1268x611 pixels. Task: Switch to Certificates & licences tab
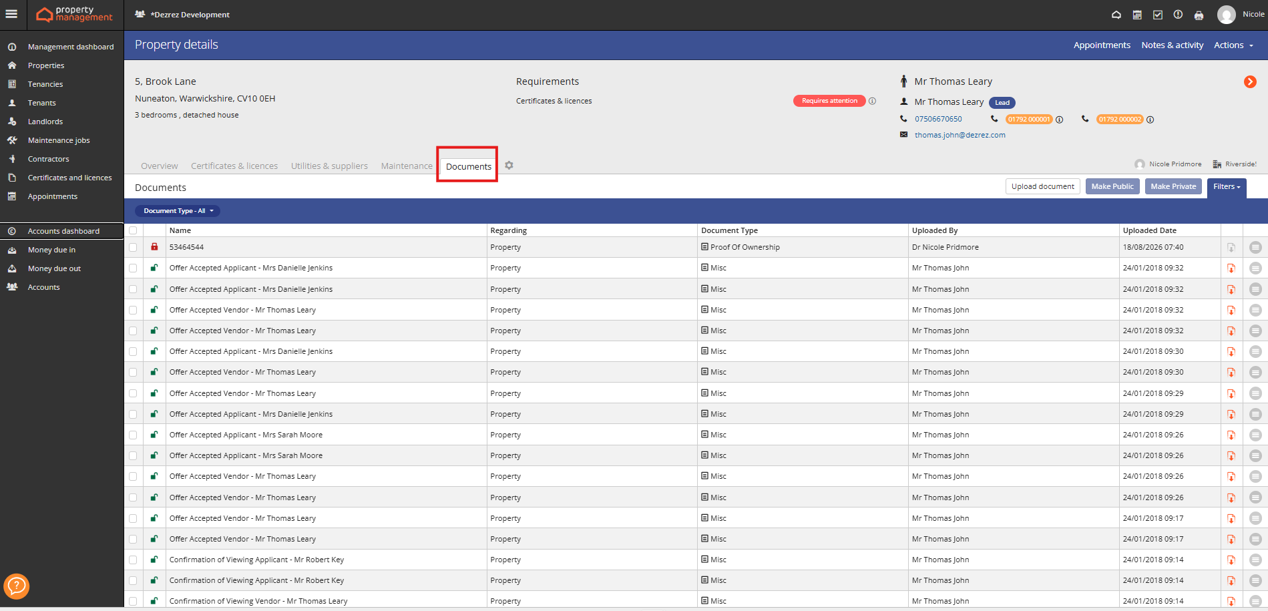point(234,166)
